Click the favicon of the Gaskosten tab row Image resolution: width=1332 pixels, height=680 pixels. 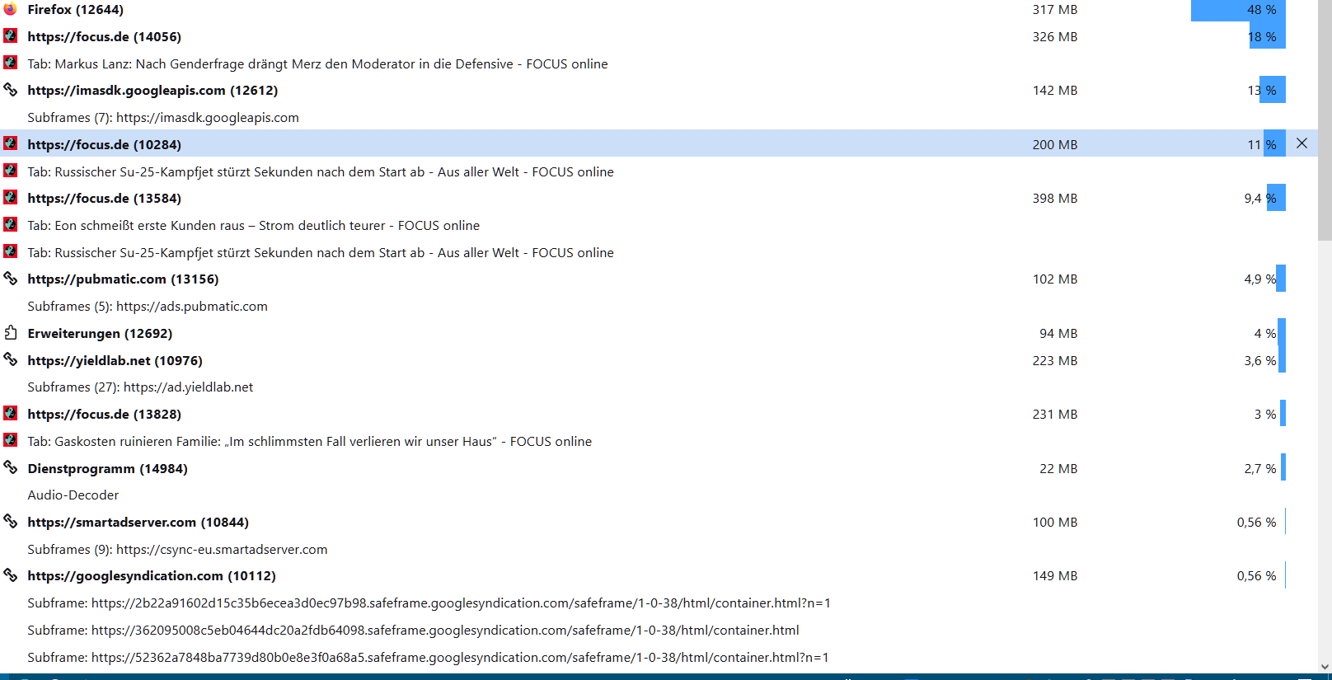10,440
